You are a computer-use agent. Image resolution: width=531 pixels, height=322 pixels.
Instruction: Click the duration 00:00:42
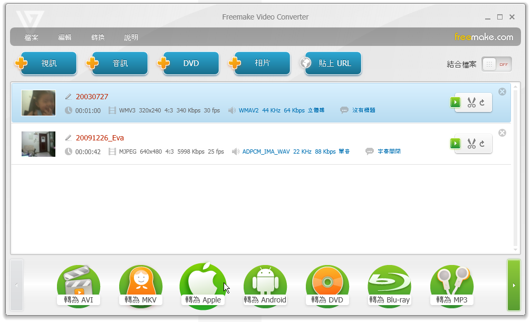pyautogui.click(x=88, y=151)
